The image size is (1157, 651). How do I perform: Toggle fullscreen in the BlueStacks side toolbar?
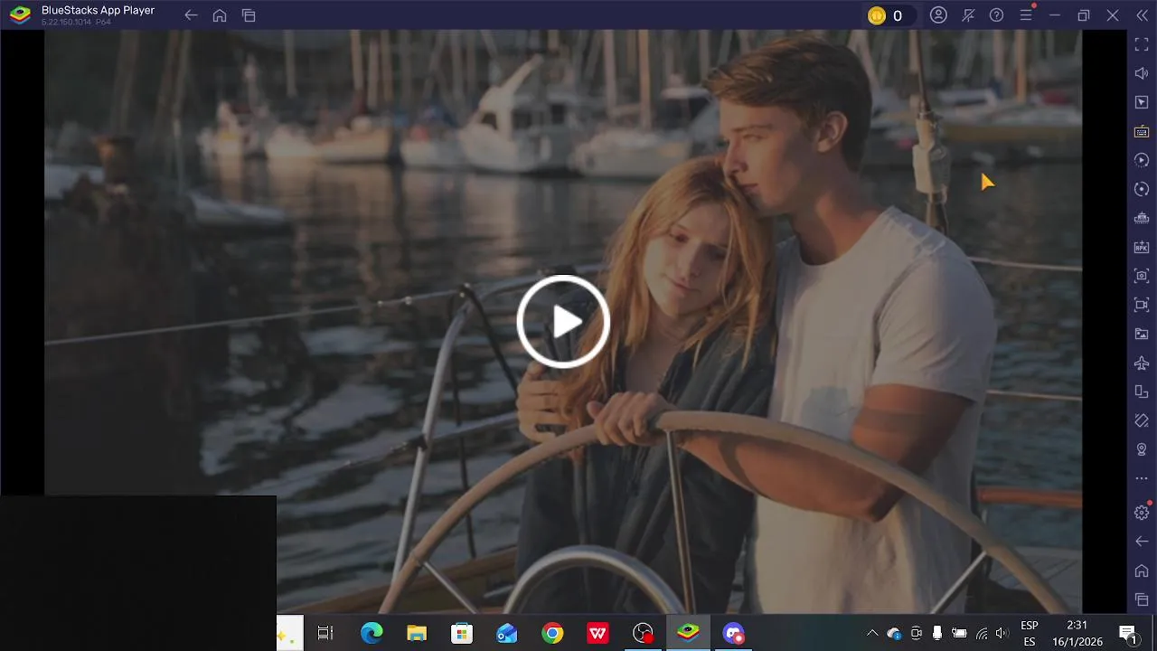click(x=1142, y=44)
